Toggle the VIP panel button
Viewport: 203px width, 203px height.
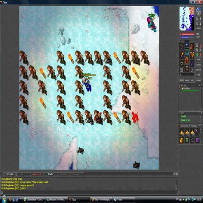click(x=192, y=80)
